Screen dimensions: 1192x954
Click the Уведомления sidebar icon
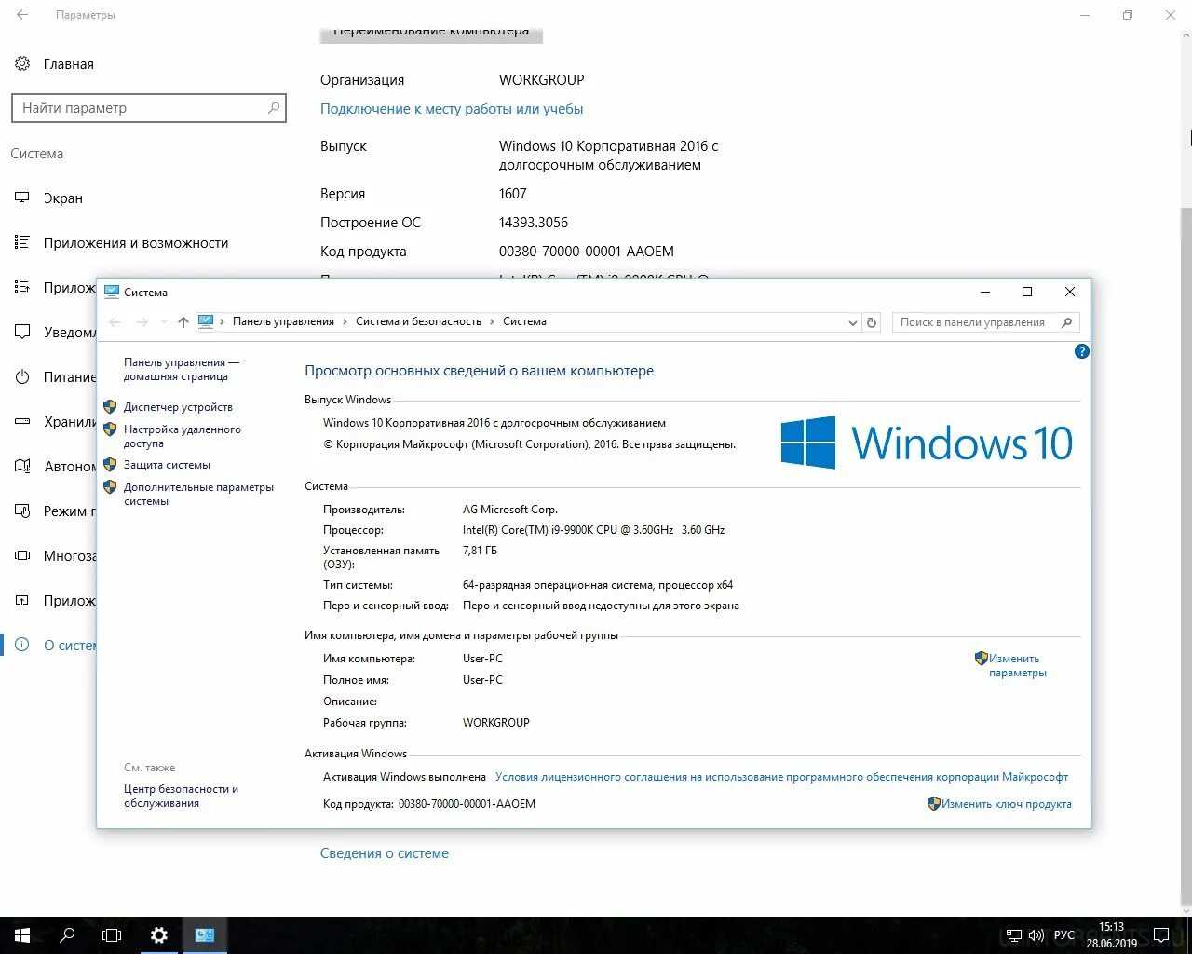[23, 333]
